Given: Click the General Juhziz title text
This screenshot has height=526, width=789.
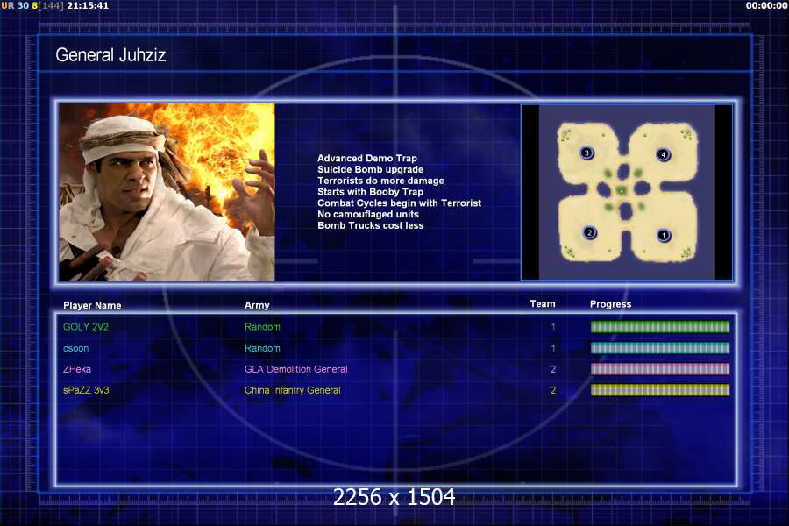Looking at the screenshot, I should pyautogui.click(x=110, y=55).
